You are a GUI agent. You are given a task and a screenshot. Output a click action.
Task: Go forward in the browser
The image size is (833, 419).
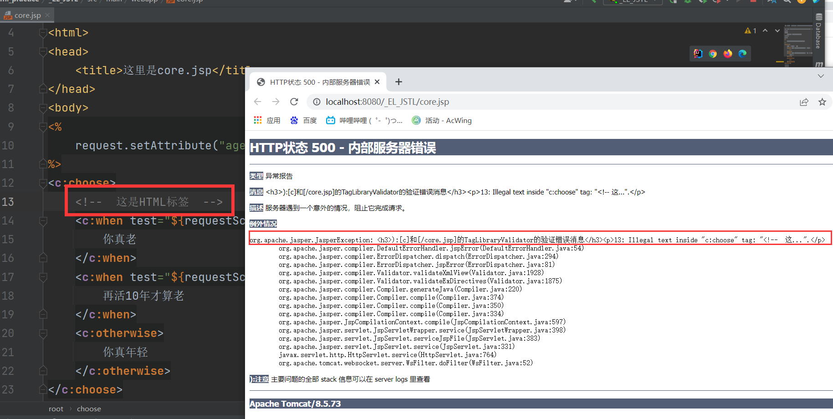point(276,102)
